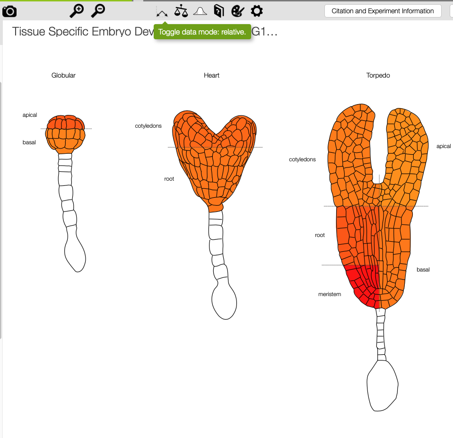
Task: Click the Torpedo stage label
Action: [x=378, y=75]
